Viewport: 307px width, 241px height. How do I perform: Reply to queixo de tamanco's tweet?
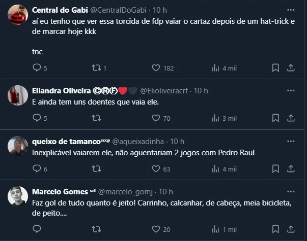click(37, 169)
